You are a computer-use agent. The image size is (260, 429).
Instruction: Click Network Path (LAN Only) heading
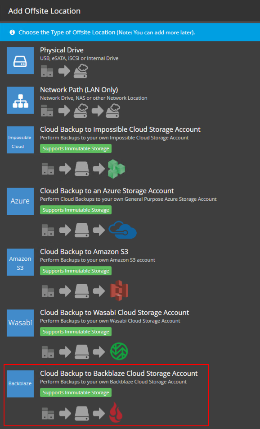click(x=79, y=90)
